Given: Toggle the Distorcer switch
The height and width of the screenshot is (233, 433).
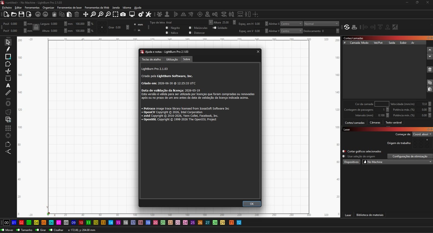Looking at the screenshot, I should click(190, 33).
